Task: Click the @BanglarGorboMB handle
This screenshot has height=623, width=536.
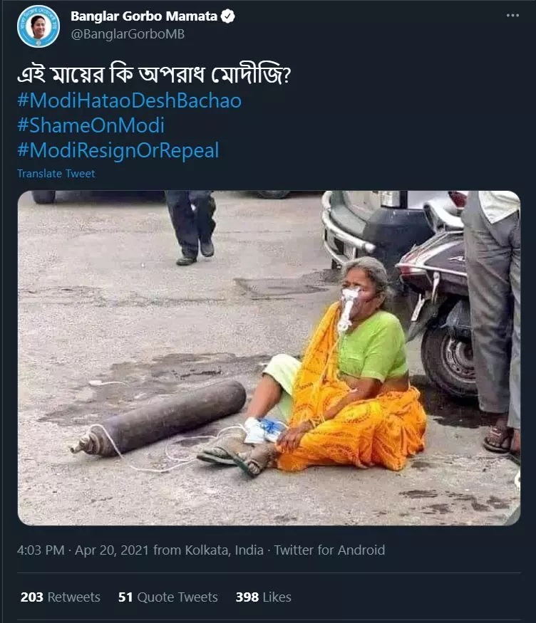Action: [x=128, y=34]
